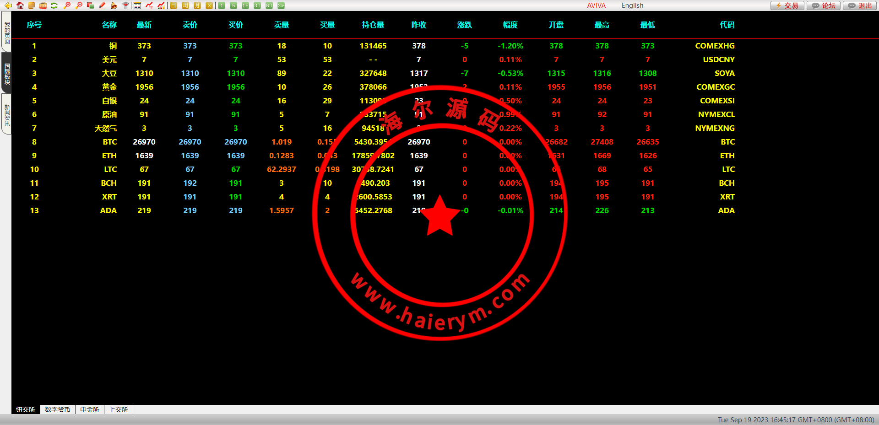
Task: Zoom in with the magnifier plus icon
Action: coord(67,5)
